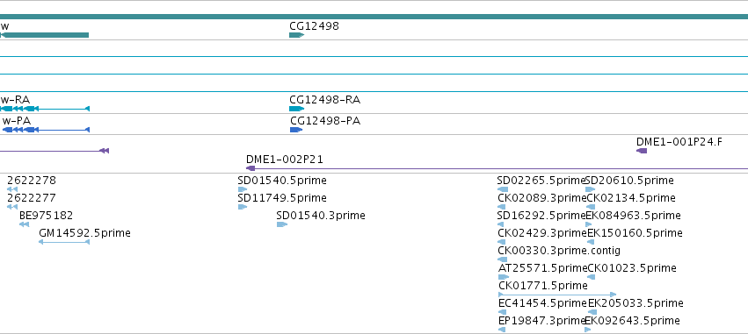Click the EK150160.5prime label

click(635, 233)
